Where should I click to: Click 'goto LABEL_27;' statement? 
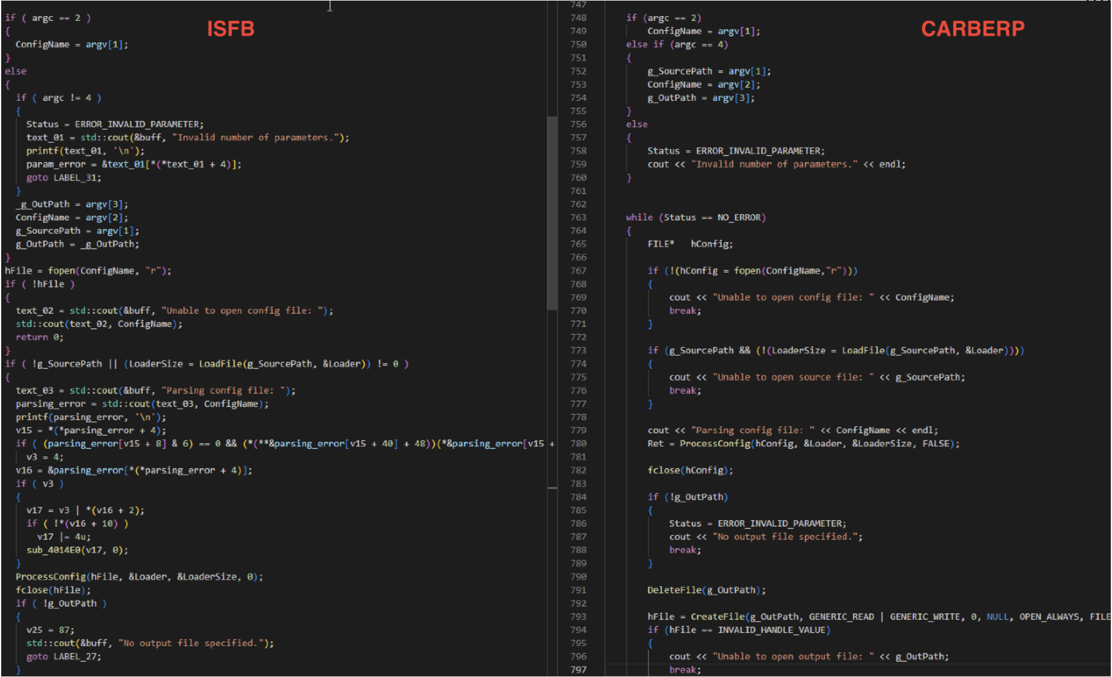pyautogui.click(x=64, y=657)
